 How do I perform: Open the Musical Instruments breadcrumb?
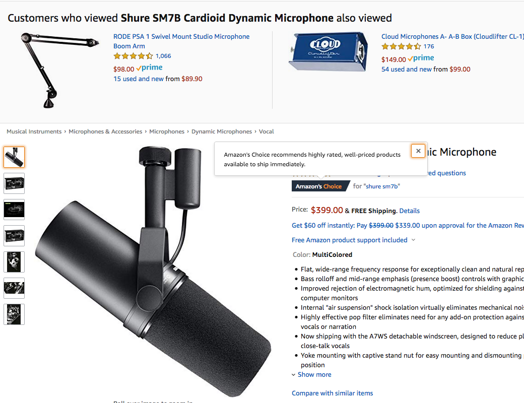[34, 131]
